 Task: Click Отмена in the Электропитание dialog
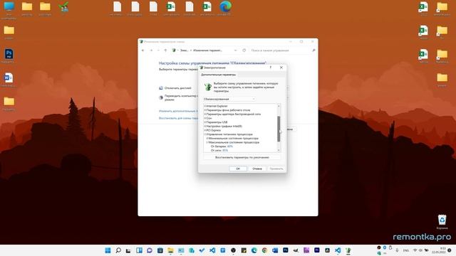[x=257, y=169]
